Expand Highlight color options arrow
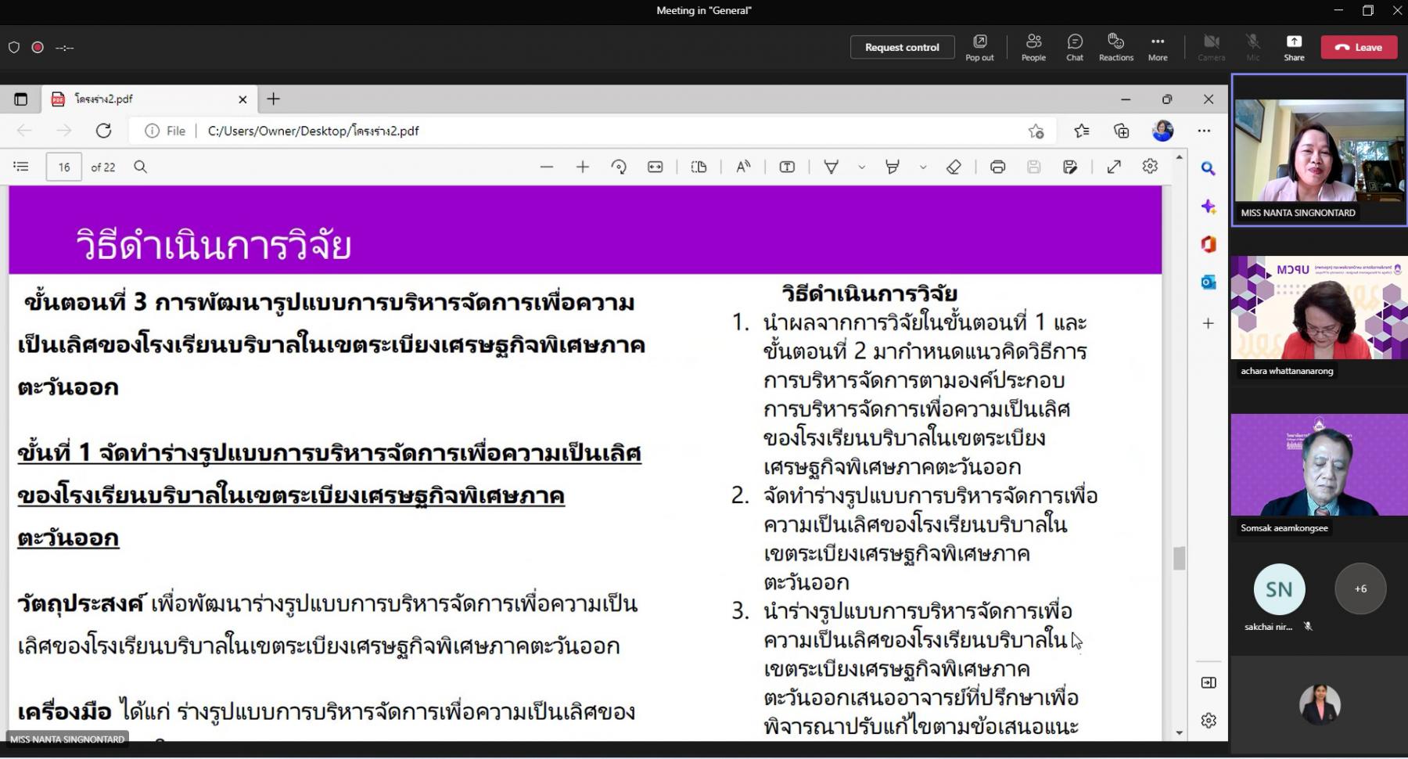 (x=923, y=167)
